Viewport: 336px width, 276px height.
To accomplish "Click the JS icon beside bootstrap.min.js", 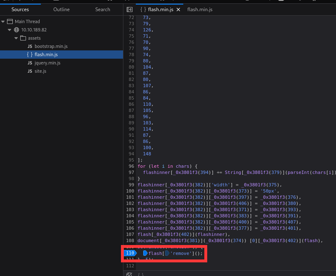I will pos(30,46).
